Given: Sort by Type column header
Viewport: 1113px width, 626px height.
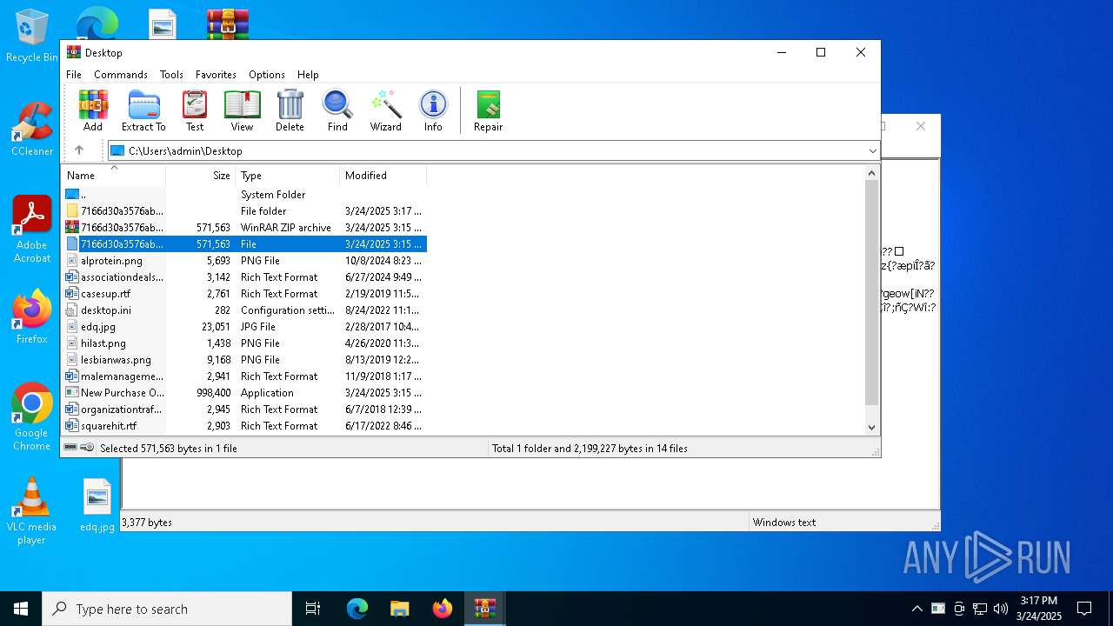Looking at the screenshot, I should click(x=287, y=176).
